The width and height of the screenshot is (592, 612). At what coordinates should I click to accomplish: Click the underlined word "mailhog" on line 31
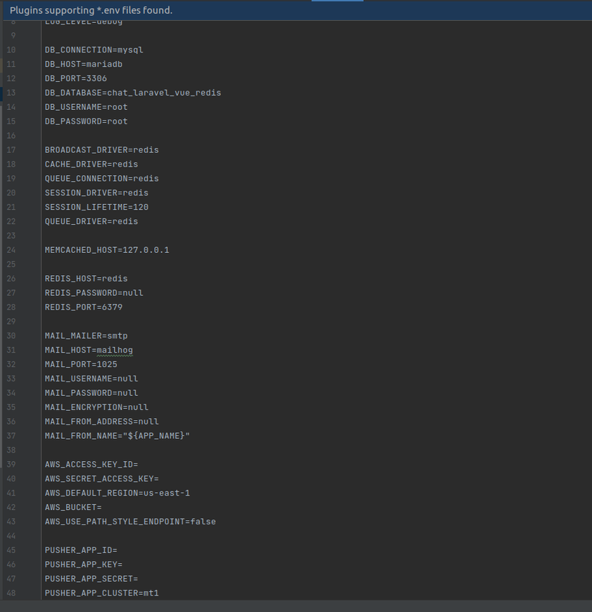(x=115, y=350)
